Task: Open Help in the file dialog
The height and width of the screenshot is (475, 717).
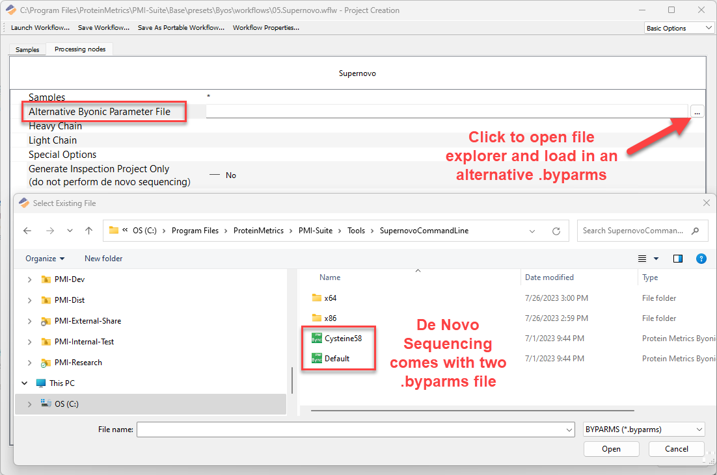Action: [x=701, y=258]
